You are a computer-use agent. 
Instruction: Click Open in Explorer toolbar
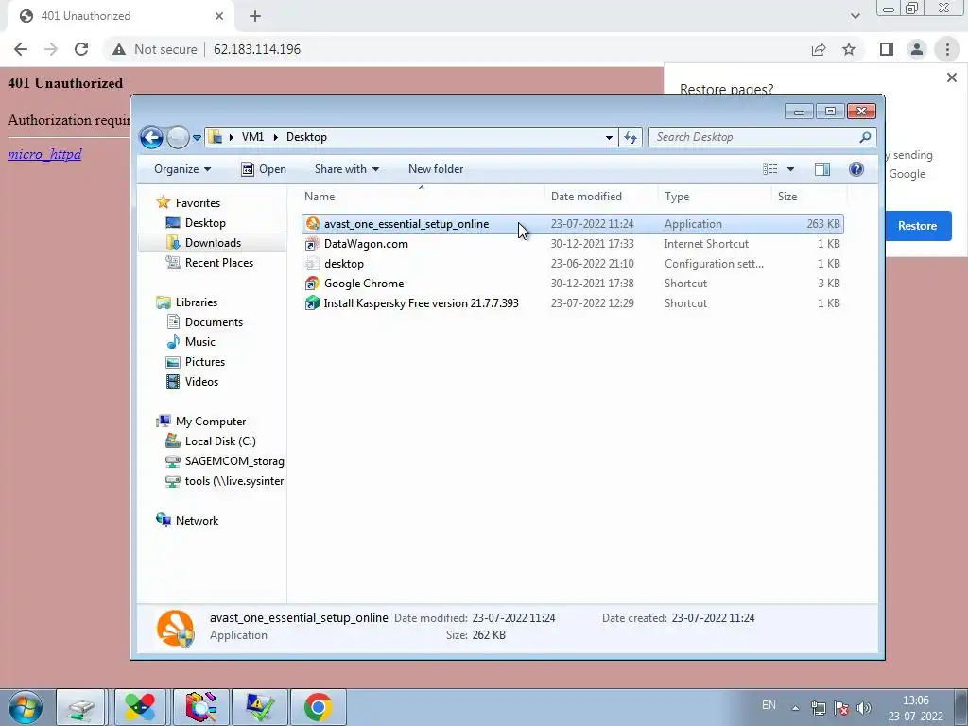[x=264, y=169]
